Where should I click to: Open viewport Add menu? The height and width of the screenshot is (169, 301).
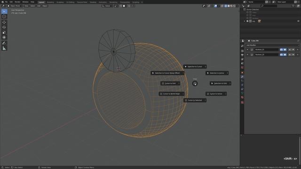point(39,6)
